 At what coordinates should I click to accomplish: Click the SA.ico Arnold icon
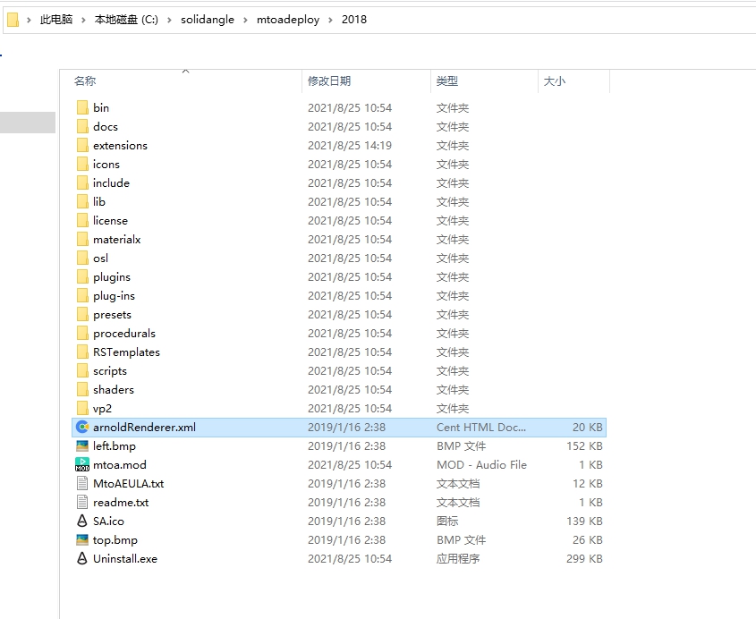click(82, 521)
